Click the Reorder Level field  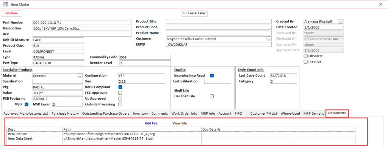[145, 63]
